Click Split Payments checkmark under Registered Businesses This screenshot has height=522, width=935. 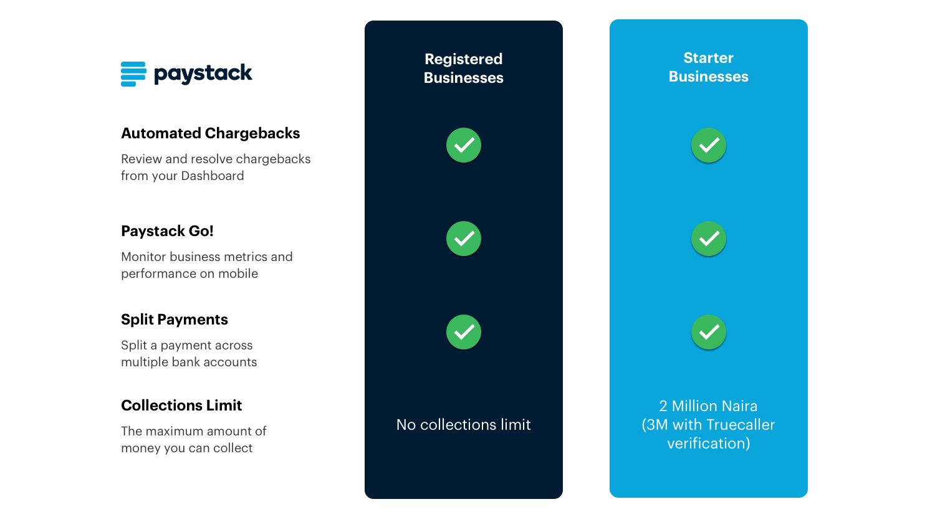464,332
